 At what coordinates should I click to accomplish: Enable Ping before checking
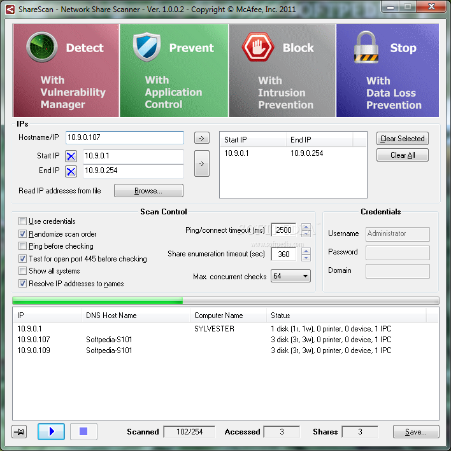(22, 246)
